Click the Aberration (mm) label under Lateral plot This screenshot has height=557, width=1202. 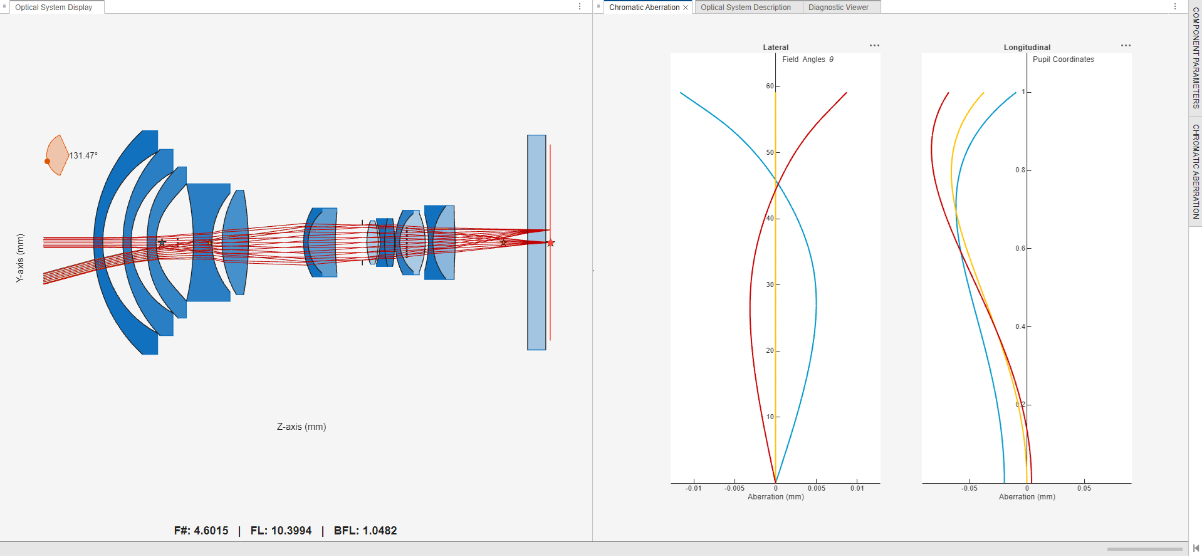776,497
